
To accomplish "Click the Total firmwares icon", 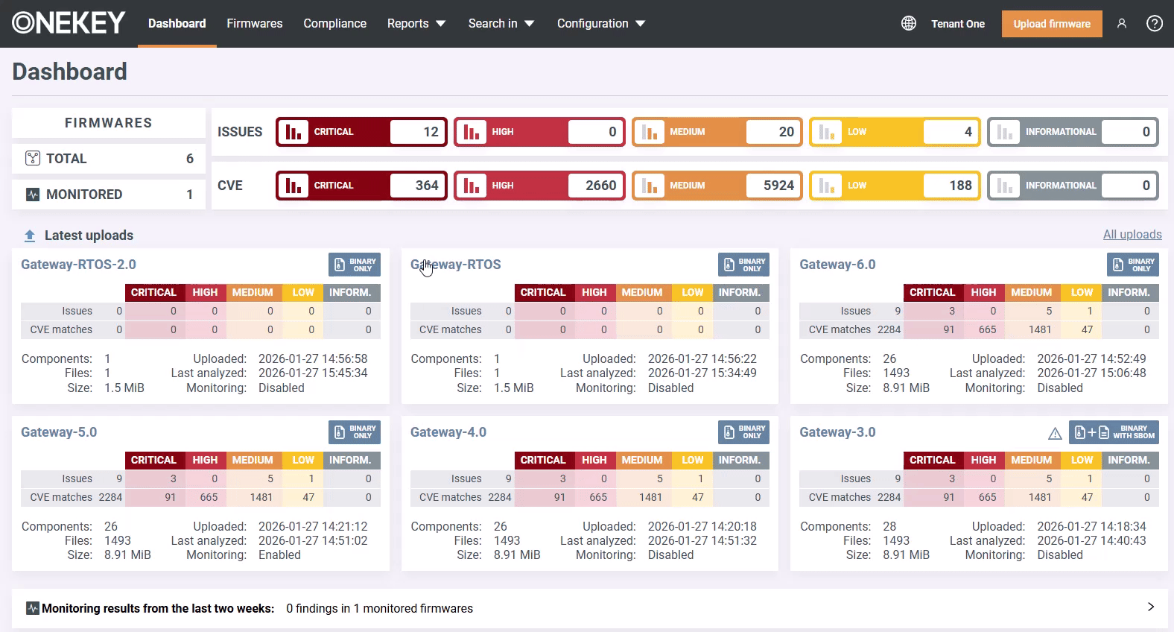I will click(x=32, y=158).
